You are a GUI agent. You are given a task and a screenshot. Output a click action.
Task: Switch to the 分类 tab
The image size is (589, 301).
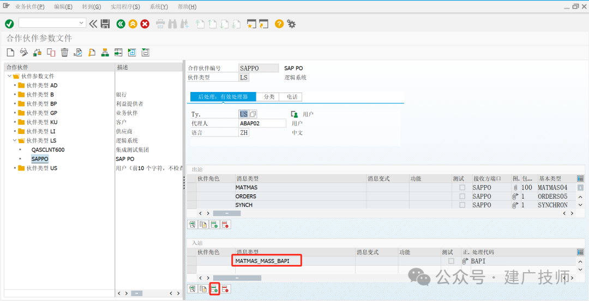click(x=269, y=97)
